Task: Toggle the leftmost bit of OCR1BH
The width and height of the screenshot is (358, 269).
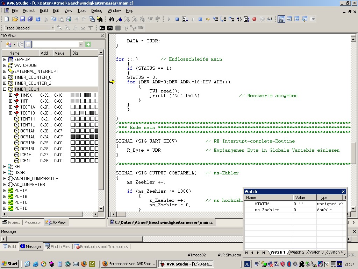Action: point(73,143)
